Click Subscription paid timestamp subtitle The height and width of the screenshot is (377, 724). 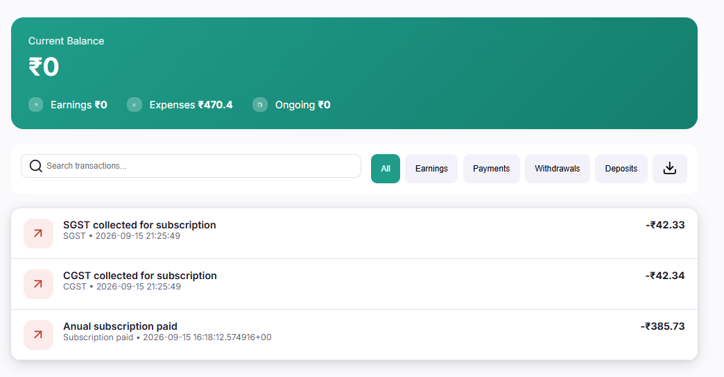coord(167,337)
